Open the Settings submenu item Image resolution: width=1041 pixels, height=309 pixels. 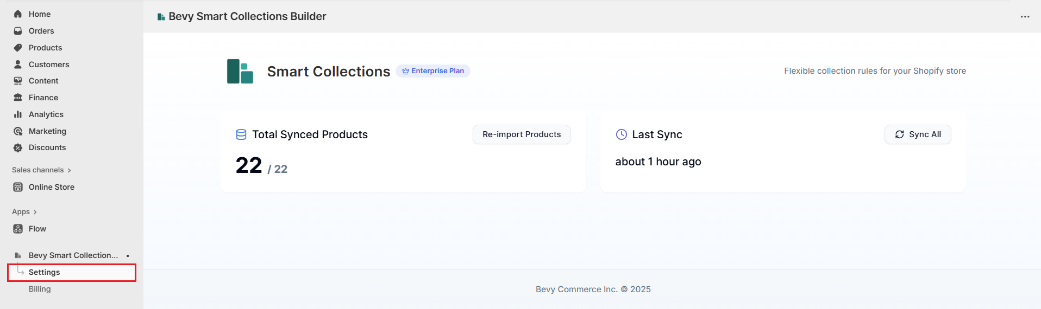point(45,272)
